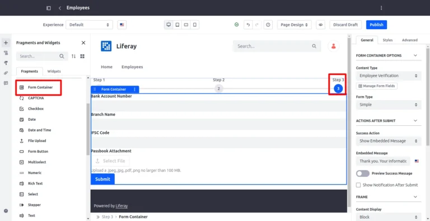The height and width of the screenshot is (221, 430).
Task: Switch to portrait phone viewport preview
Action: tap(195, 25)
